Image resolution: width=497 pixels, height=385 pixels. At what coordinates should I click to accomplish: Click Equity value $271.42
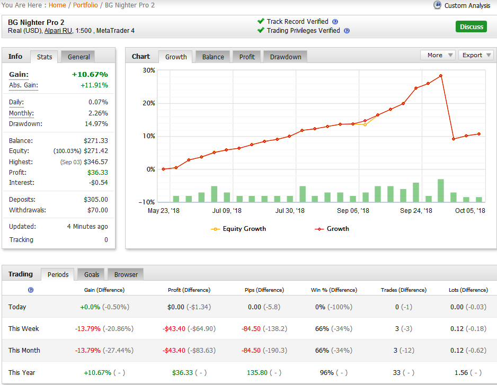(96, 151)
